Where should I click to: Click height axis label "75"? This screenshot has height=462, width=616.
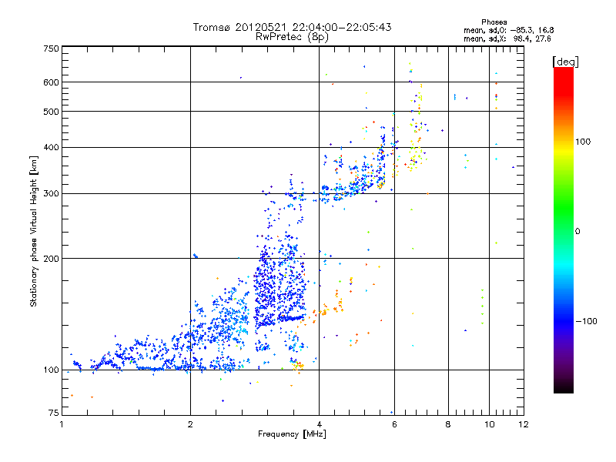54,413
